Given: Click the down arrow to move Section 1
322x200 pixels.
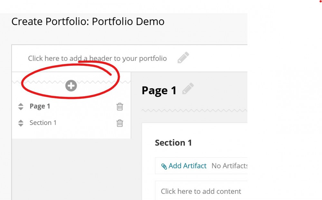Looking at the screenshot, I should [x=21, y=125].
